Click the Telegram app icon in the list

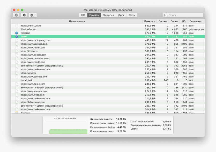click(x=17, y=33)
